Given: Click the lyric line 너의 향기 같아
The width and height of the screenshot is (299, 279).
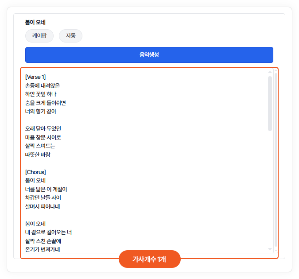Looking at the screenshot, I should click(41, 112).
